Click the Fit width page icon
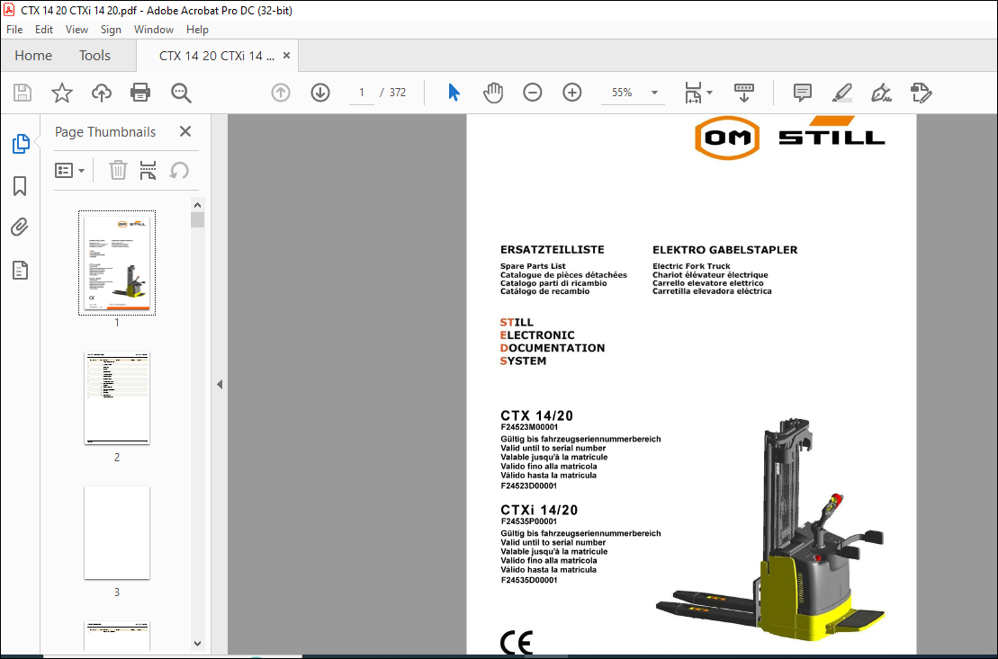Screen dimensions: 998x659 [693, 93]
